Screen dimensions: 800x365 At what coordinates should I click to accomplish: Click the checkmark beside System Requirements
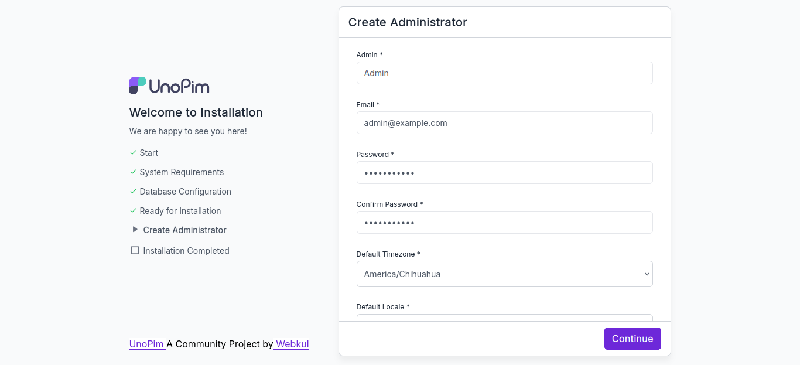[x=133, y=172]
